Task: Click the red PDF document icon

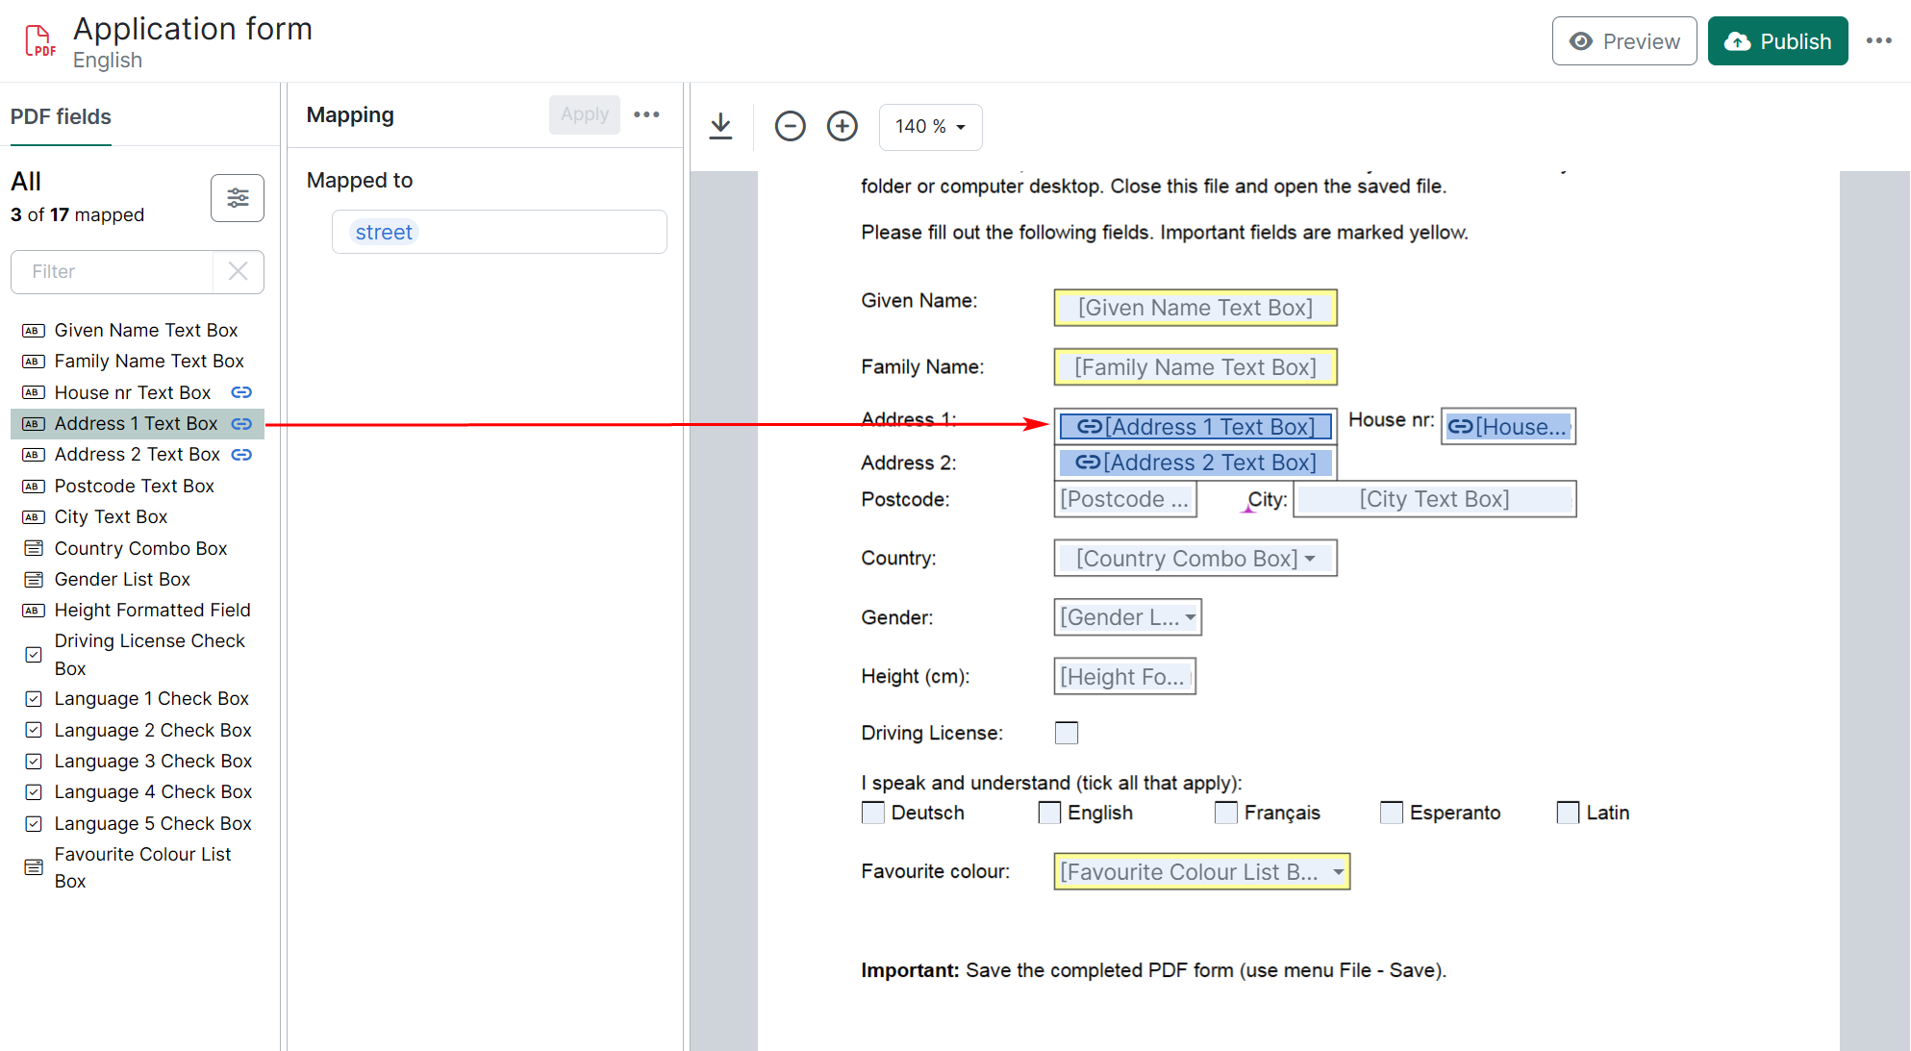Action: (39, 41)
